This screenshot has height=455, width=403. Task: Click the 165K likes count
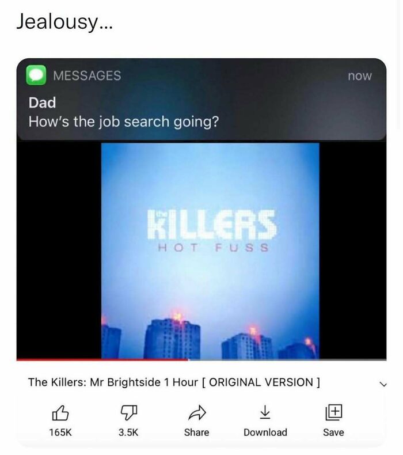pos(60,433)
